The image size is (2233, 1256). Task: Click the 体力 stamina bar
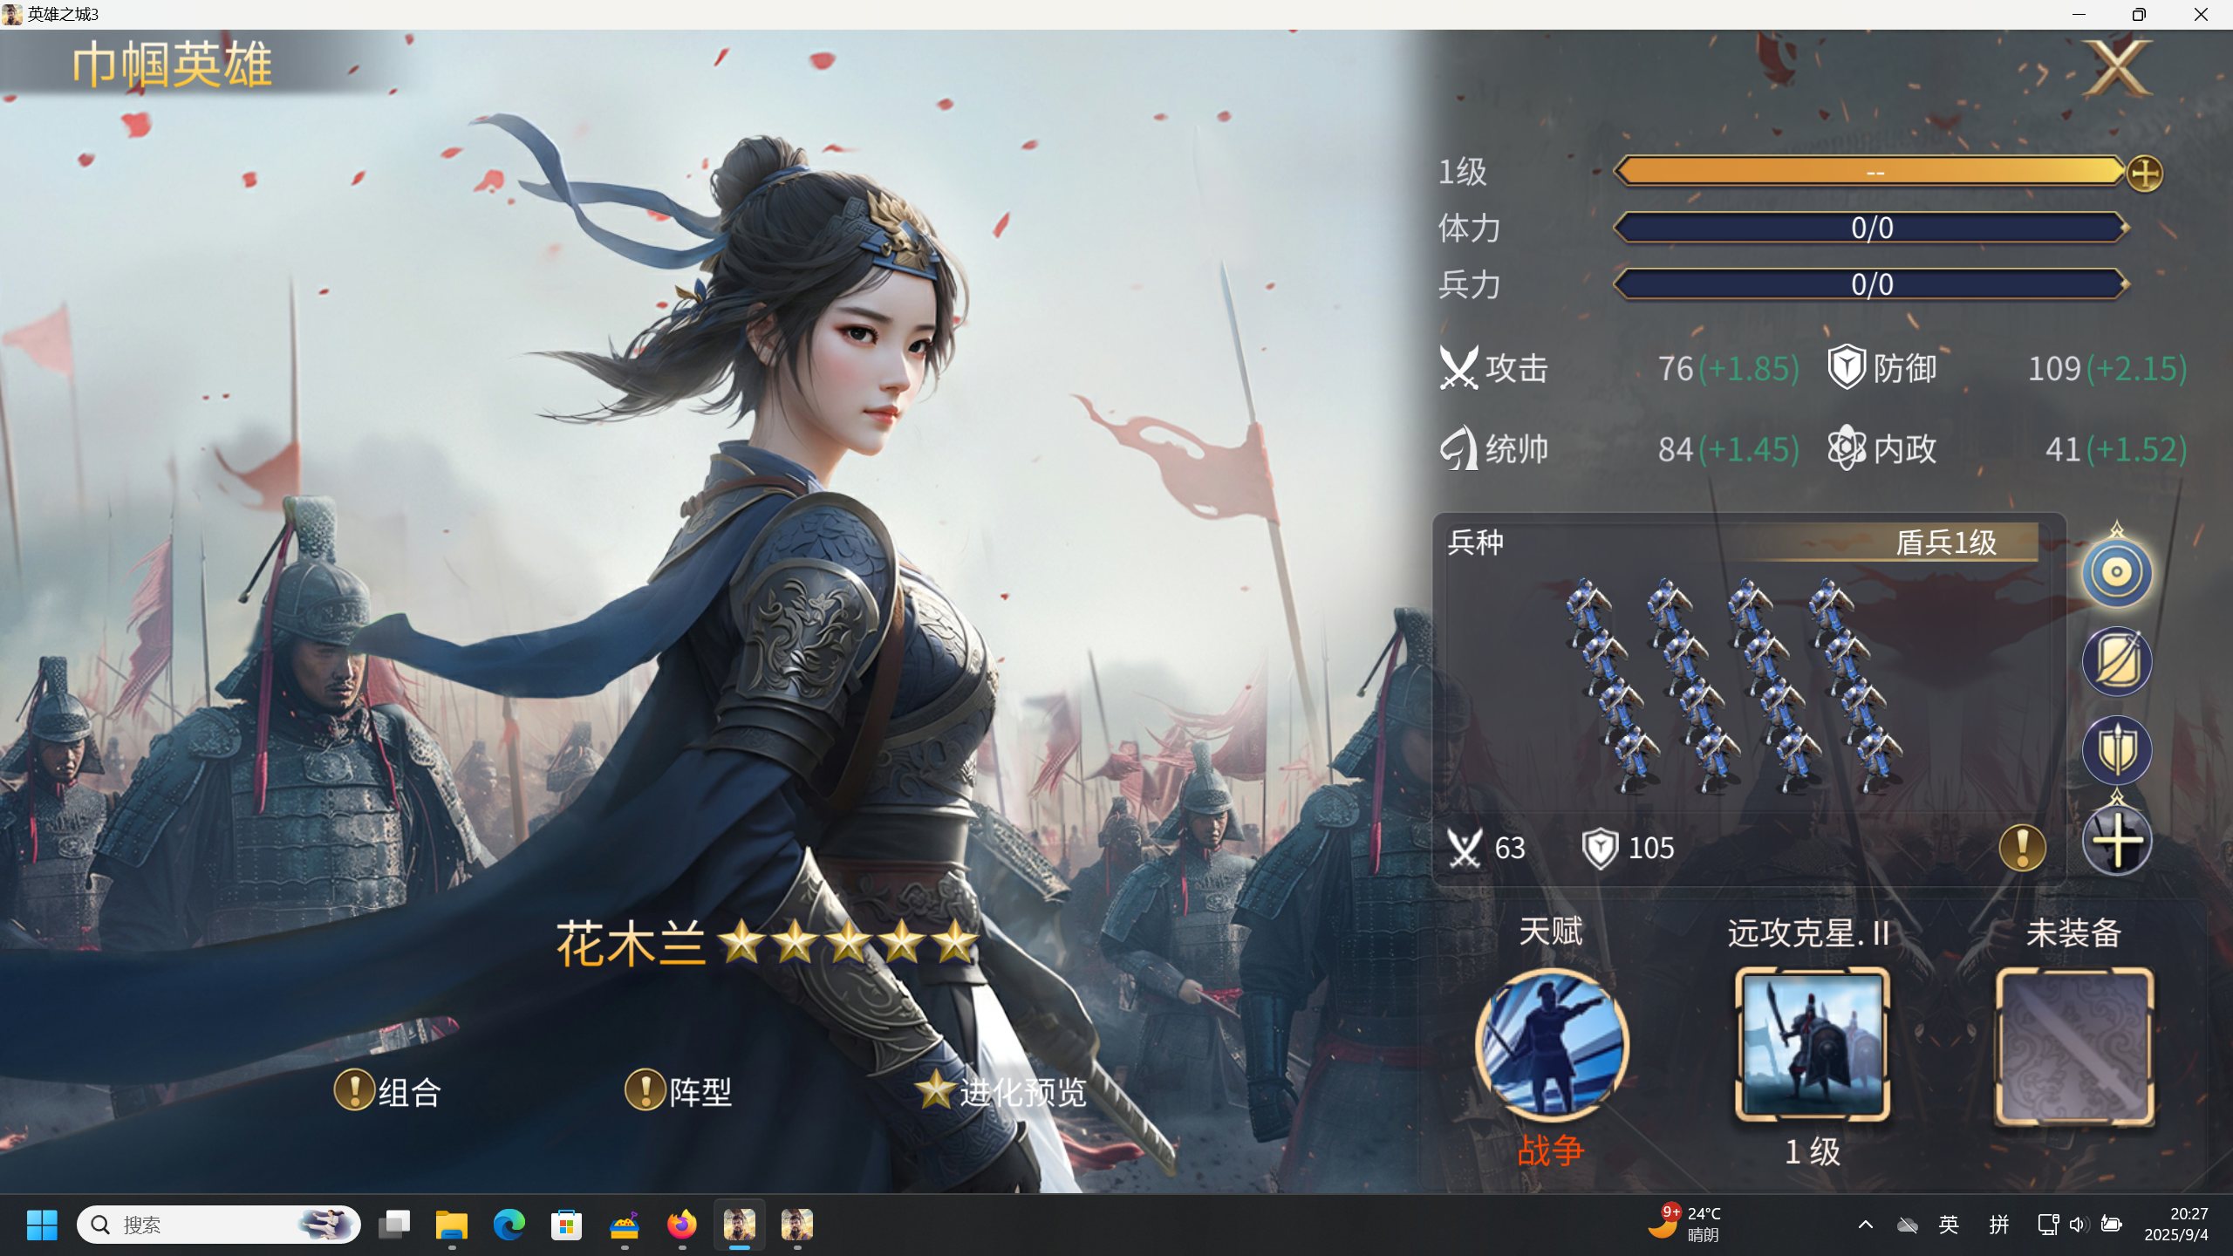[x=1872, y=228]
